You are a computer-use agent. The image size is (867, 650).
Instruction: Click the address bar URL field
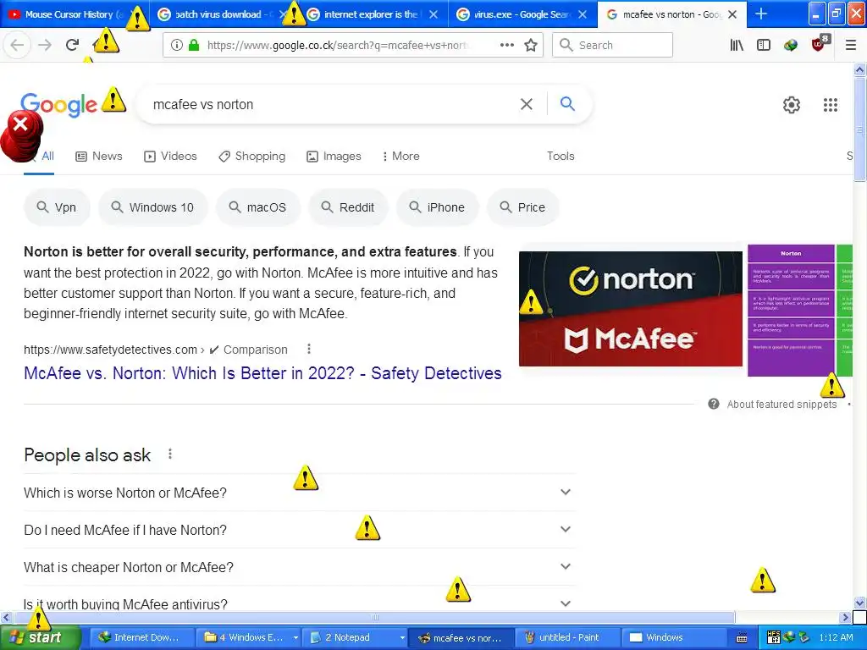[x=339, y=45]
